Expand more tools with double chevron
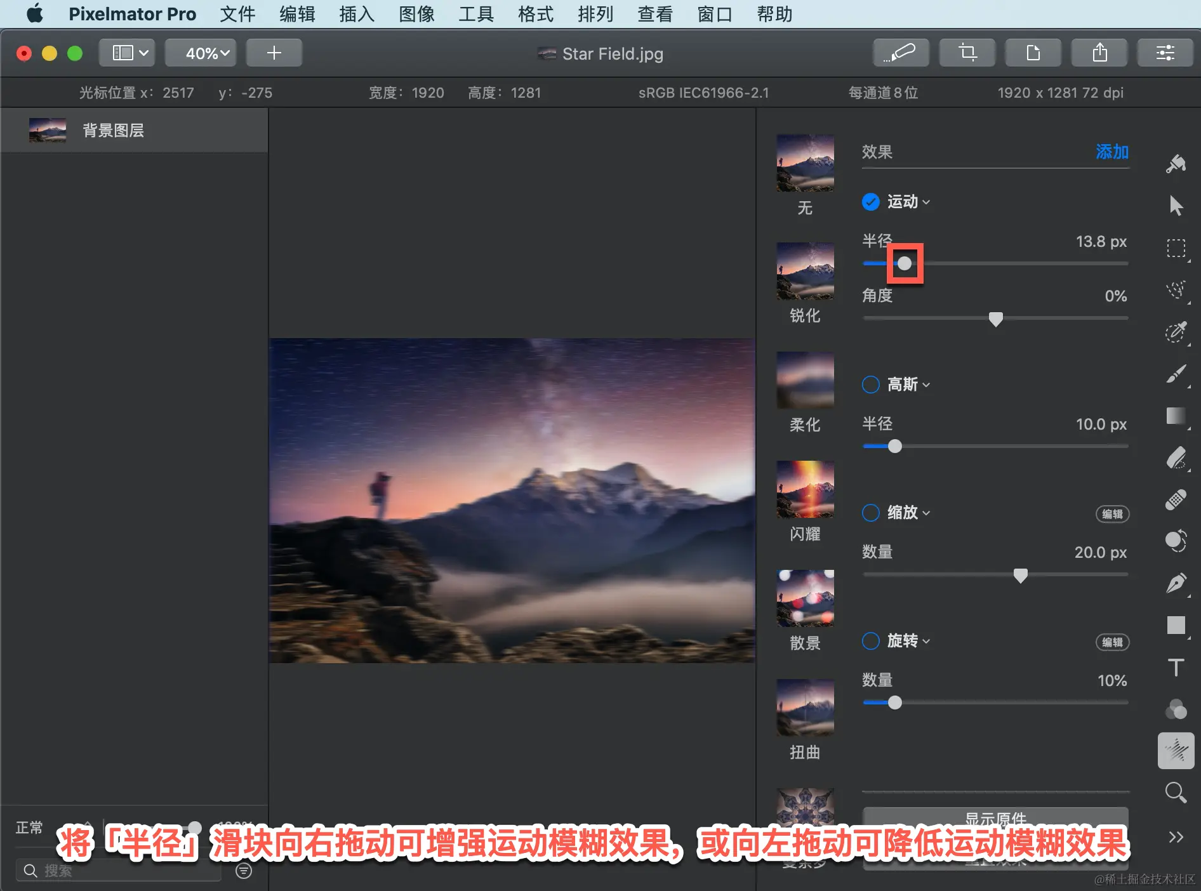Viewport: 1201px width, 891px height. point(1176,837)
